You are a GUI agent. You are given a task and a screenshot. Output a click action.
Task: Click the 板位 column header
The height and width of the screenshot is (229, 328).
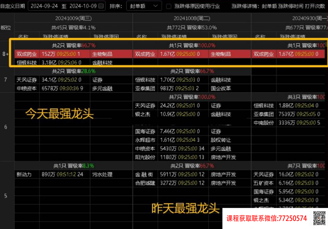(x=6, y=27)
